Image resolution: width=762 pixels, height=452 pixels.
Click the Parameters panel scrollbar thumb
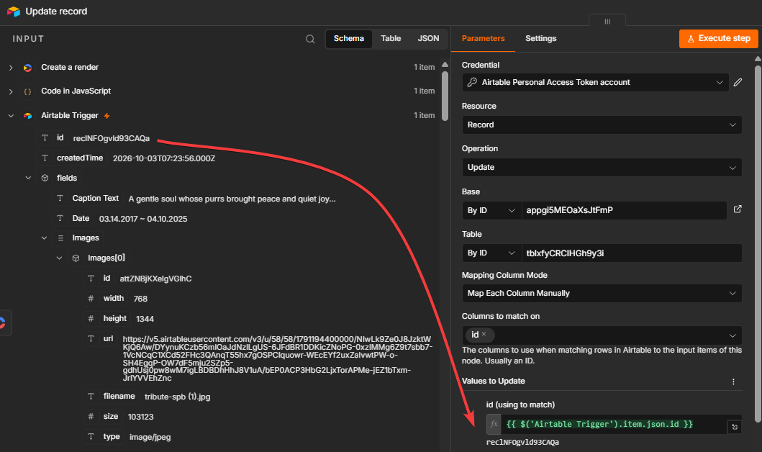coord(758,244)
